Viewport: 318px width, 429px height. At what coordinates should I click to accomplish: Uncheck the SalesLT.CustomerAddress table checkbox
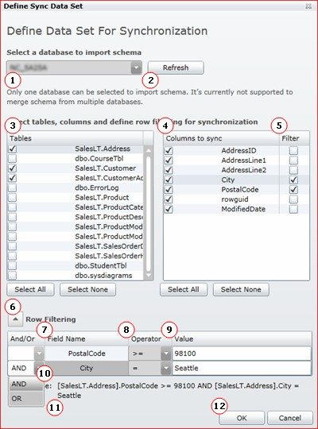13,178
